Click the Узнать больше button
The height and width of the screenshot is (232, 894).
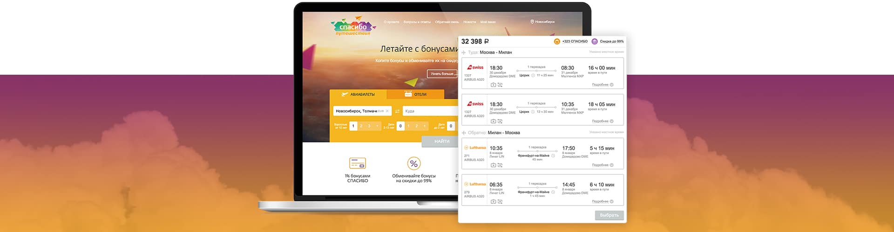(443, 74)
